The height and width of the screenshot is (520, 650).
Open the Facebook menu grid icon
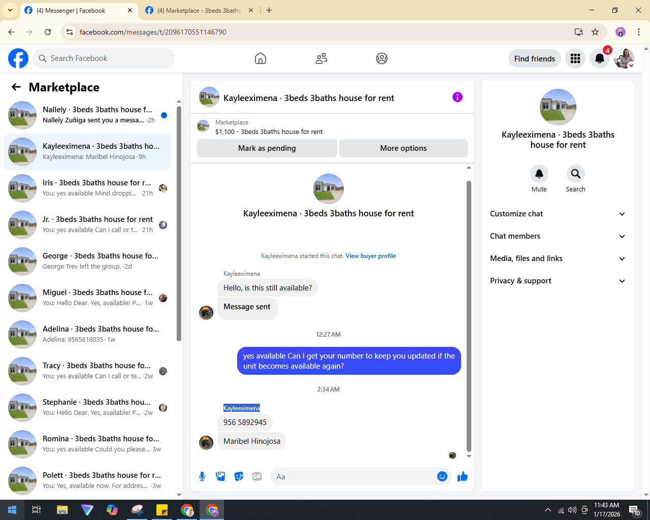click(x=575, y=58)
